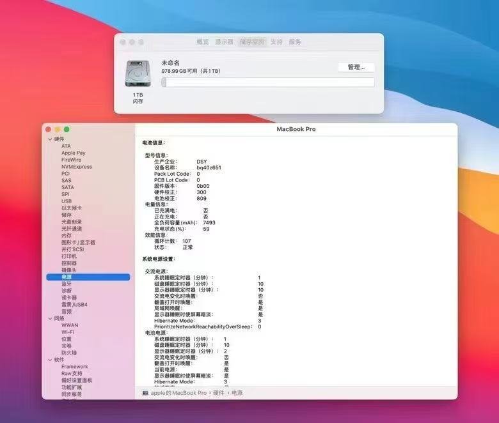Screen dimensions: 499x423
Task: Open the 显示器 tab
Action: tap(224, 42)
